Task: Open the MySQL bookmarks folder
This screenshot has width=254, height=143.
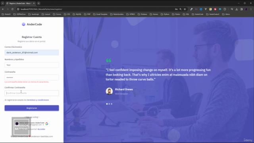Action: 77,14
